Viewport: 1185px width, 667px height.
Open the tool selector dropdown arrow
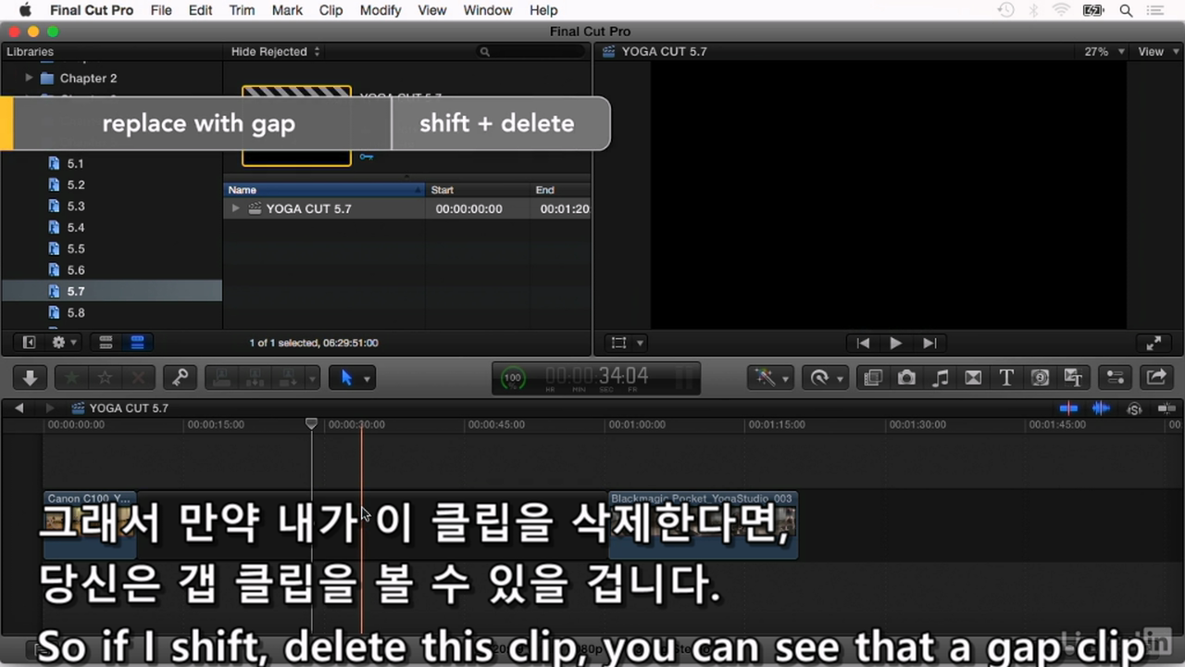[368, 378]
